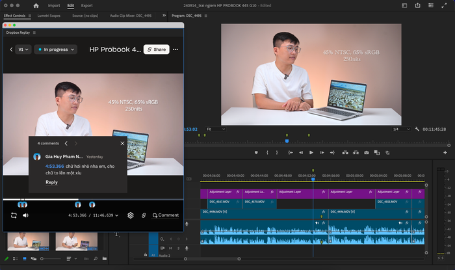This screenshot has height=270, width=455.
Task: Open Project panel sort icons dropdown
Action: (x=71, y=258)
